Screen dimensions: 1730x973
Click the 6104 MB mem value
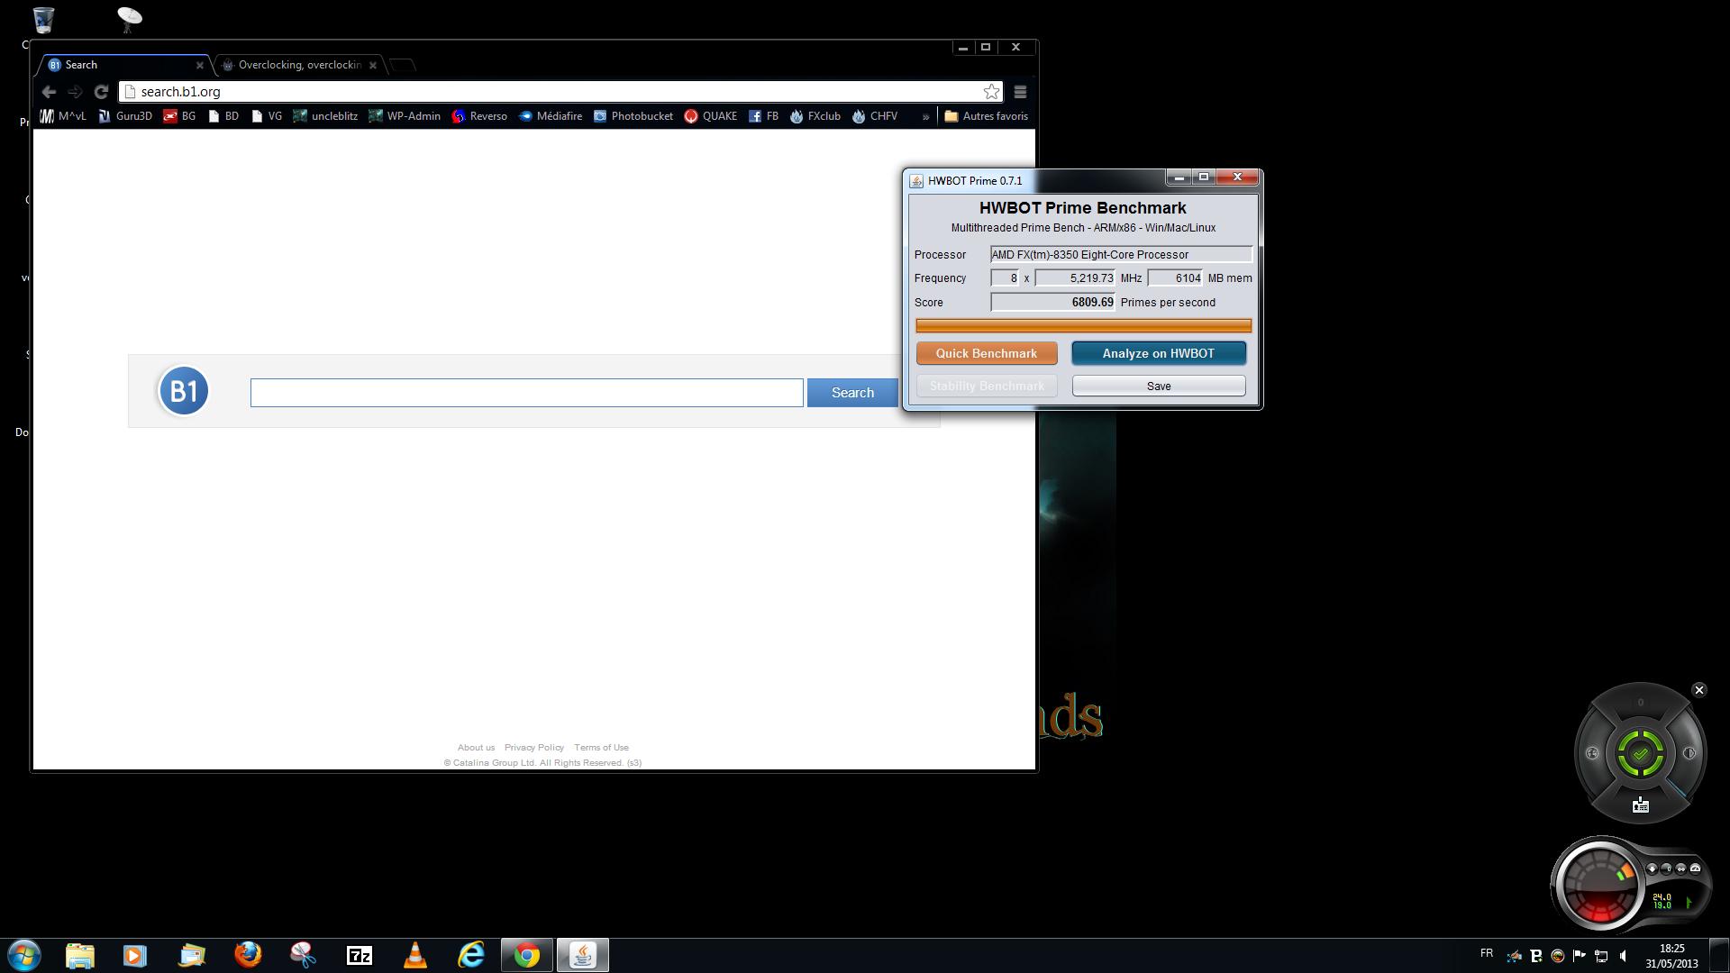(1175, 278)
